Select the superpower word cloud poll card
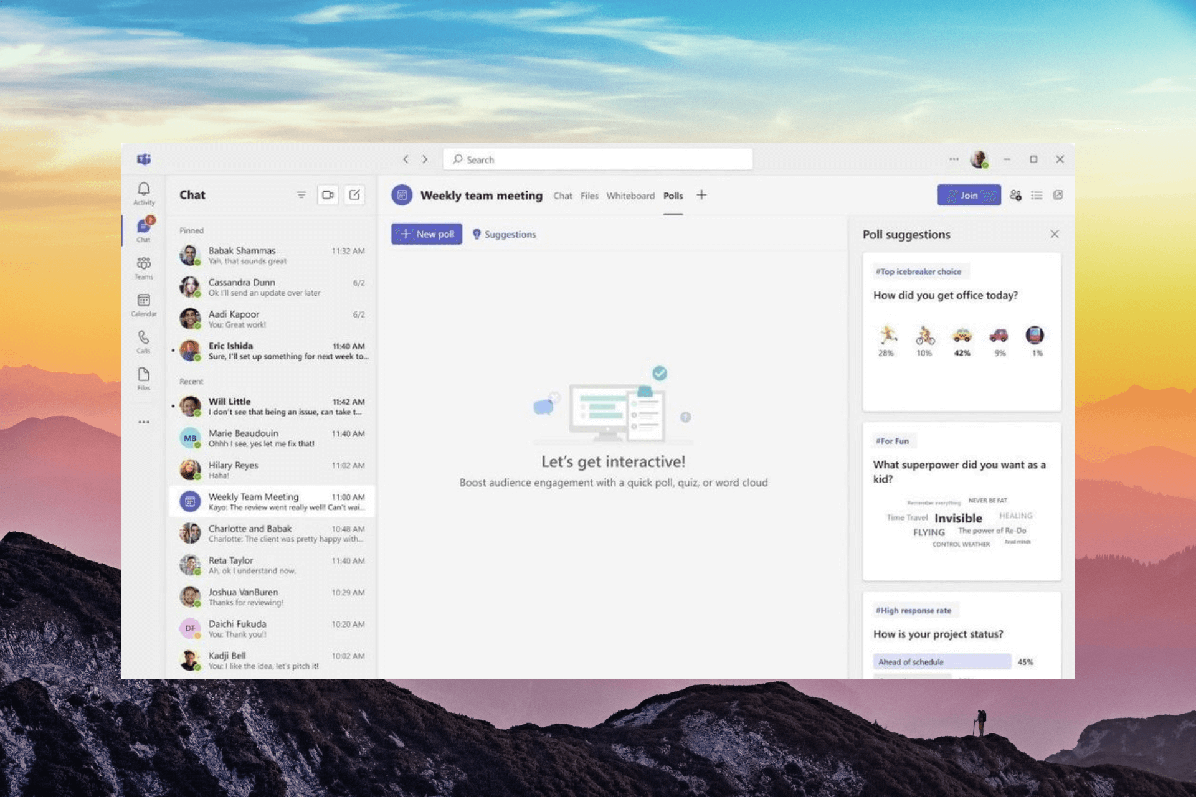 [962, 501]
